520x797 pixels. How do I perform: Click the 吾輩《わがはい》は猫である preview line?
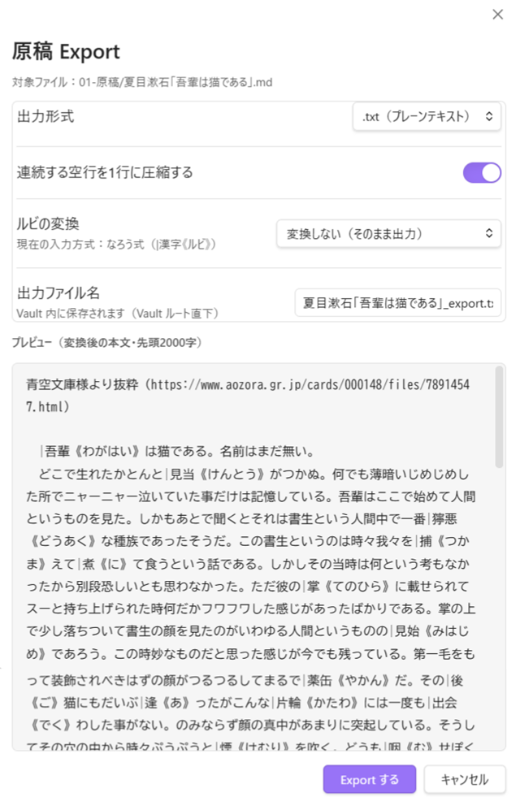click(x=178, y=452)
